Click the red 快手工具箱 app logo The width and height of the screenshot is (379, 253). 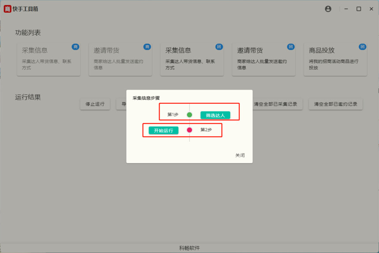point(7,9)
